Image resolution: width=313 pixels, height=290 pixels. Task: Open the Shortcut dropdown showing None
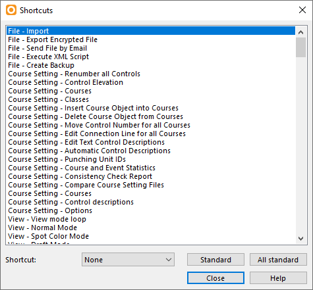(128, 260)
